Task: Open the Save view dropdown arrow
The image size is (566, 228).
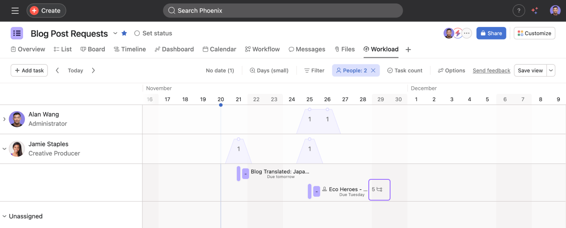Action: [x=551, y=70]
